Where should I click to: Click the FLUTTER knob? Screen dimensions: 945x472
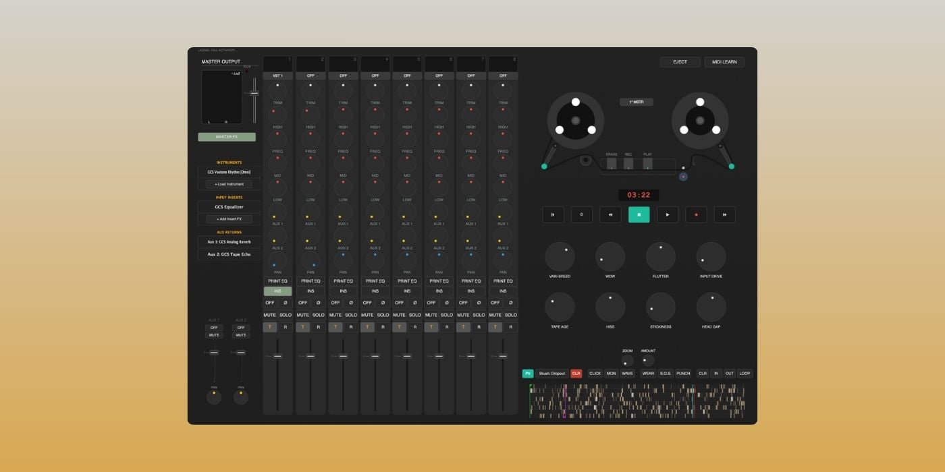(661, 257)
